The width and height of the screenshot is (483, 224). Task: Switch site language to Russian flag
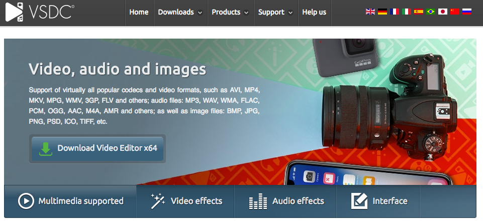[467, 12]
